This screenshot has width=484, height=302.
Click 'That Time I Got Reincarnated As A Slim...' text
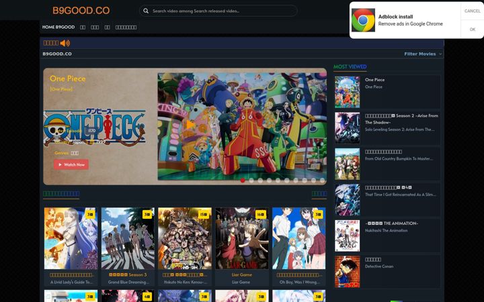tap(401, 195)
